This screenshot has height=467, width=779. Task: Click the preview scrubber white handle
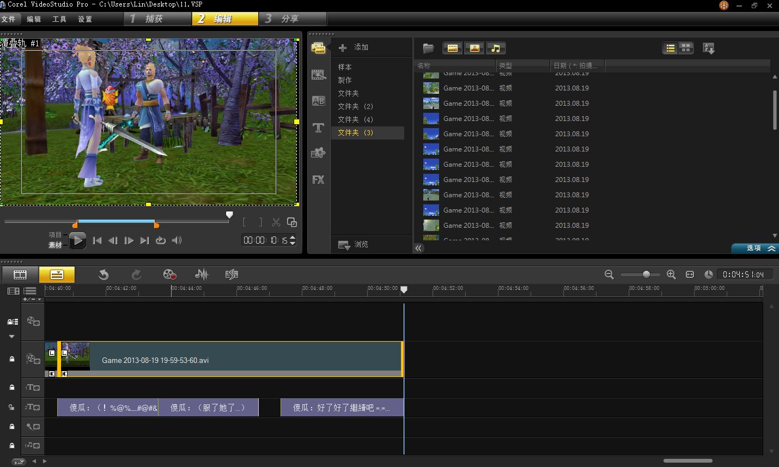(229, 215)
